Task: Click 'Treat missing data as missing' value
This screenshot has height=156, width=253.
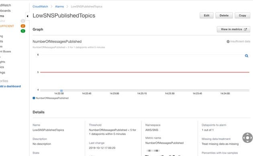Action: coord(220,144)
